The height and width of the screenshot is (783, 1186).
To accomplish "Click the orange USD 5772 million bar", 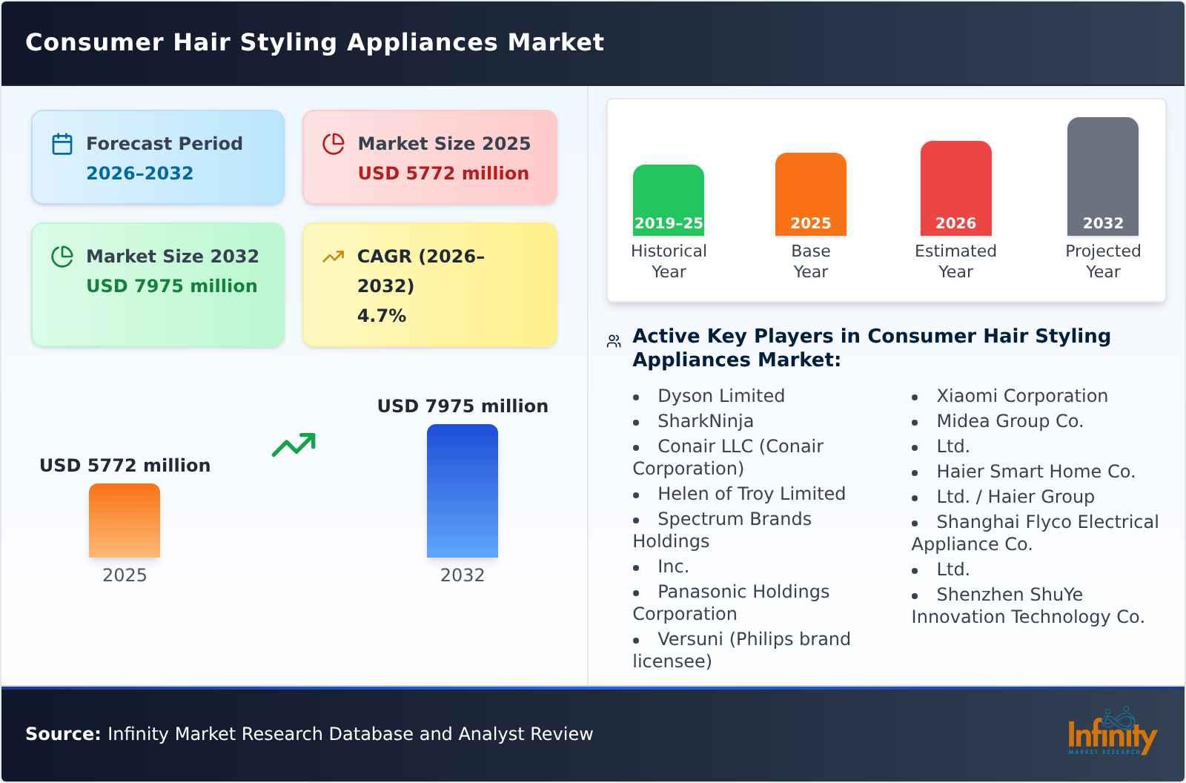I will [x=124, y=521].
